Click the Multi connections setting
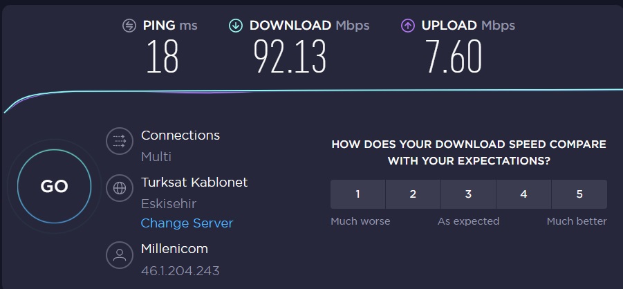The height and width of the screenshot is (289, 623). (x=156, y=157)
